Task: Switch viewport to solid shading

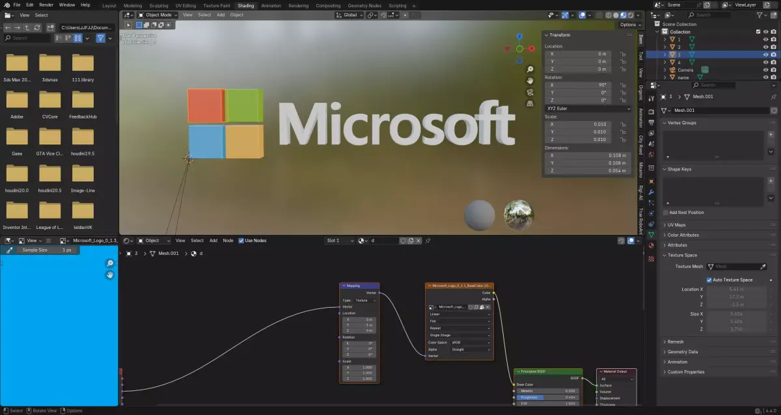Action: 615,14
